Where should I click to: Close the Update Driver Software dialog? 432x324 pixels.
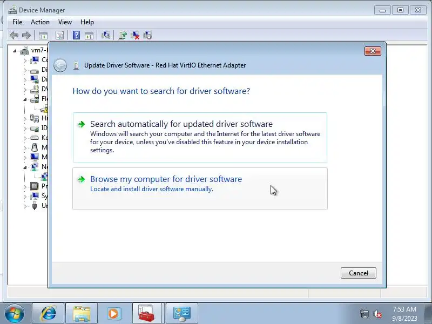373,51
